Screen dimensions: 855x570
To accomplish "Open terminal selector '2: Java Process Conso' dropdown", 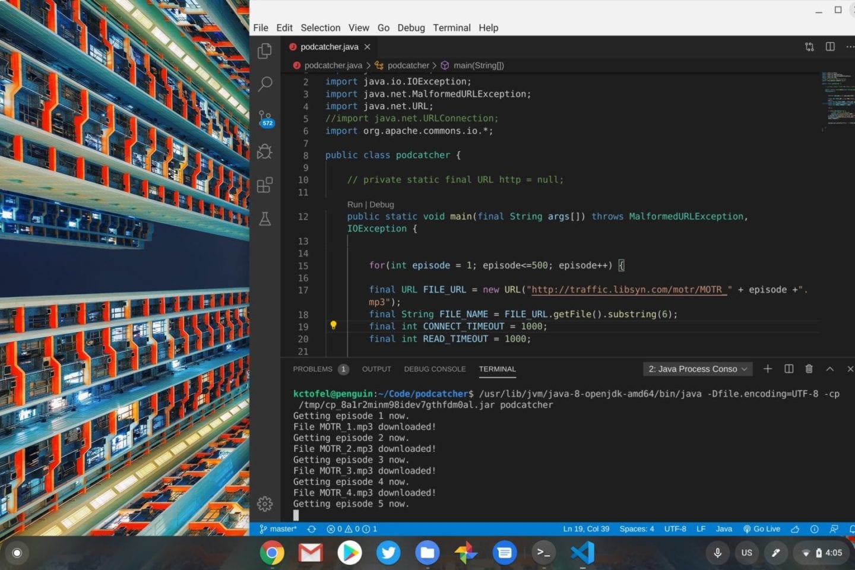I will click(698, 369).
